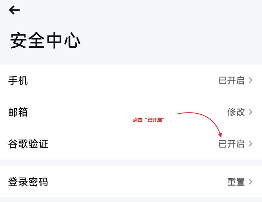The image size is (262, 202).
Task: Expand the 邮箱 row chevron
Action: click(251, 112)
